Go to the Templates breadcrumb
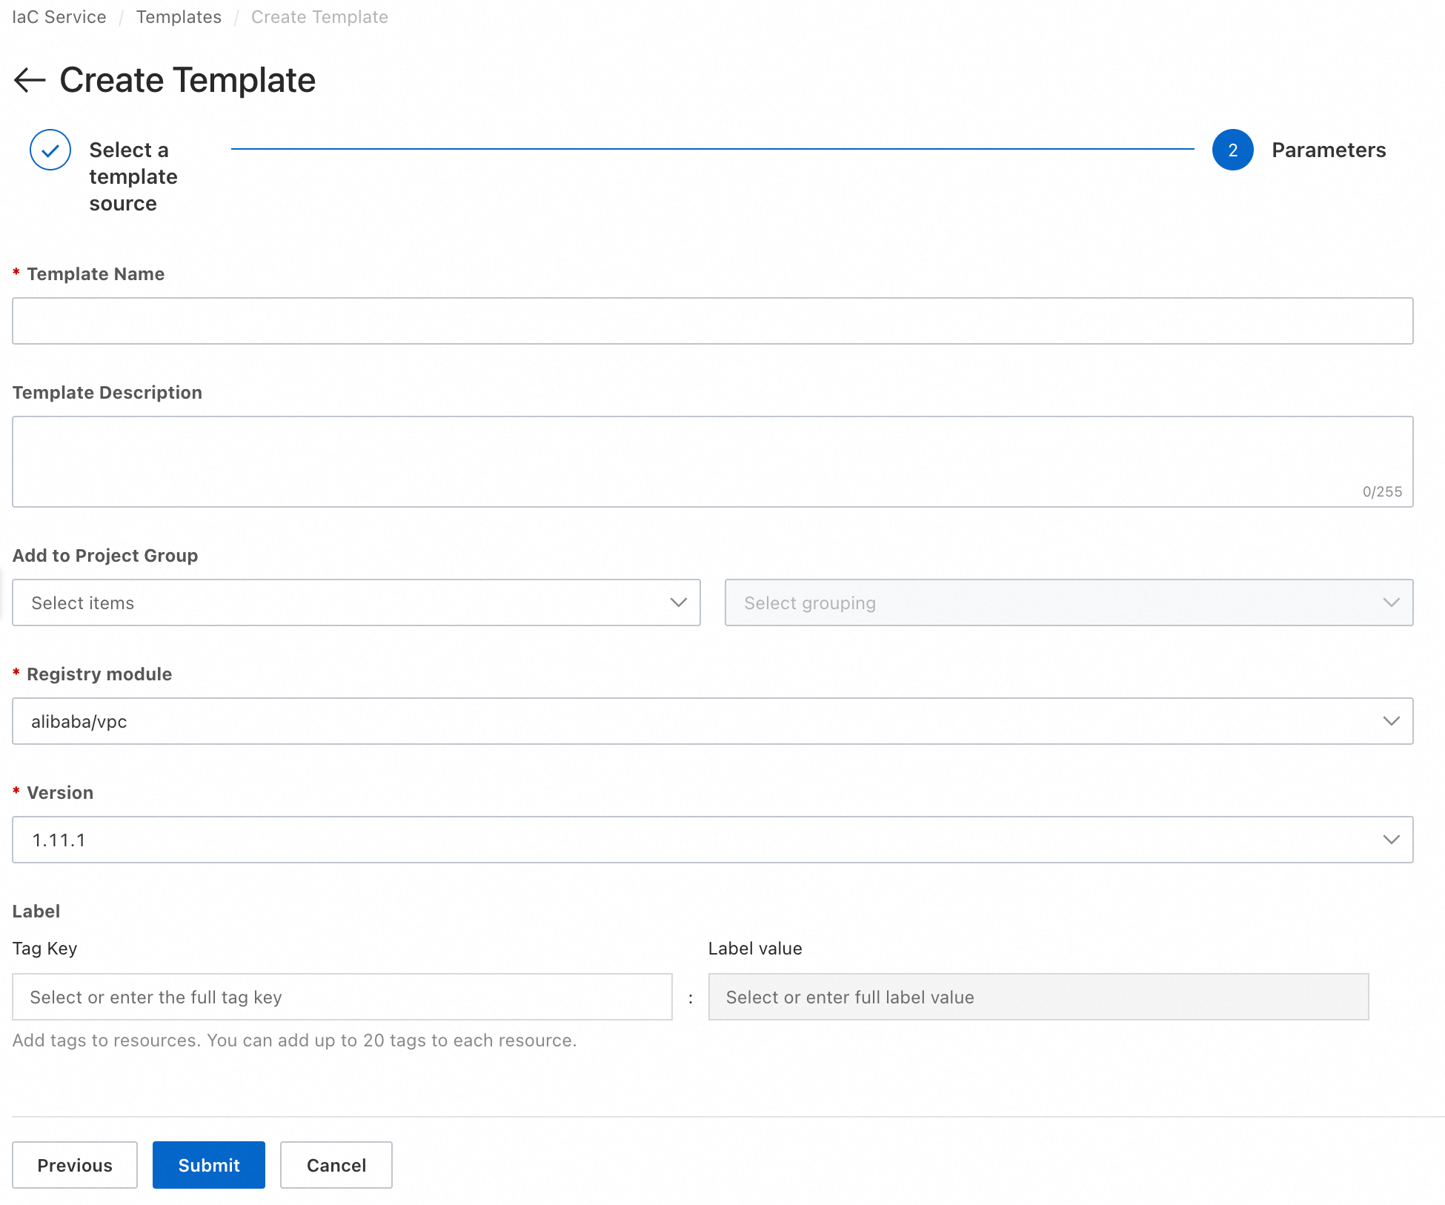This screenshot has height=1205, width=1445. click(x=179, y=17)
